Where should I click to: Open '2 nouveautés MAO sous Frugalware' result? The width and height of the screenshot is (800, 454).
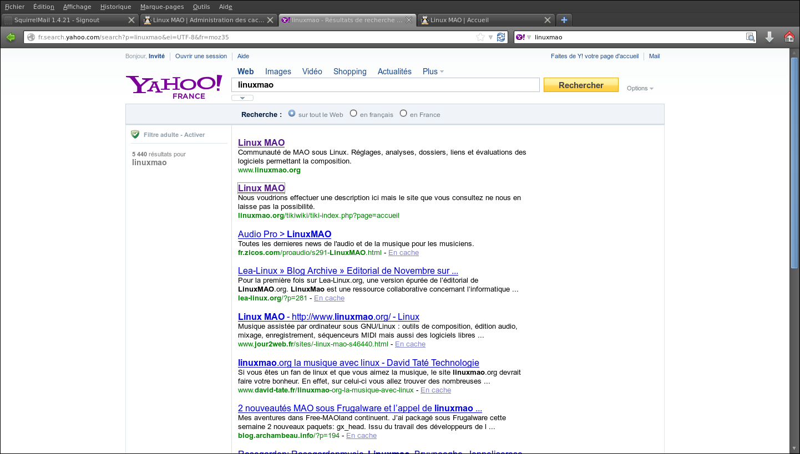click(x=360, y=408)
